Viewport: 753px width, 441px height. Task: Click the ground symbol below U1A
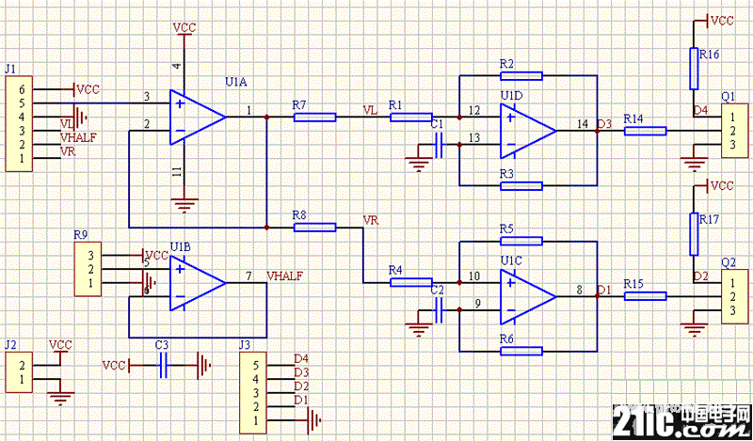tap(184, 201)
